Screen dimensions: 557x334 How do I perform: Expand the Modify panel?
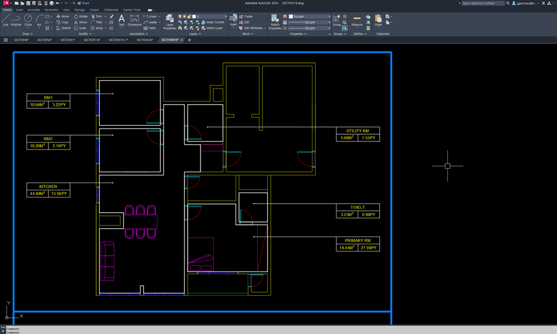pyautogui.click(x=85, y=34)
